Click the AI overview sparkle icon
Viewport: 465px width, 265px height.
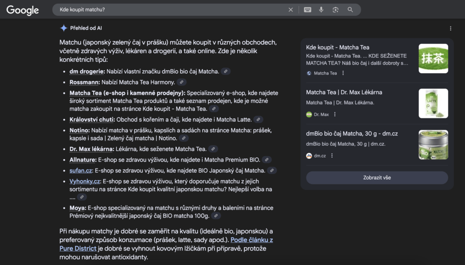pyautogui.click(x=63, y=28)
